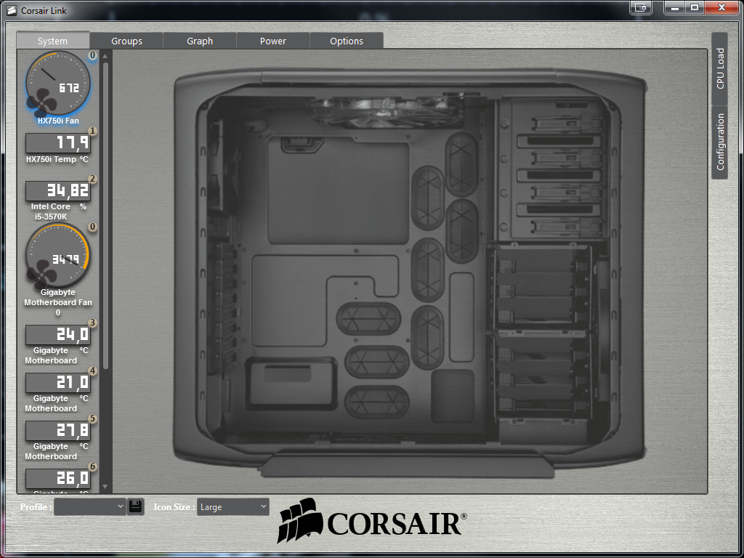Switch to the Power tab
The height and width of the screenshot is (558, 744).
tap(273, 41)
